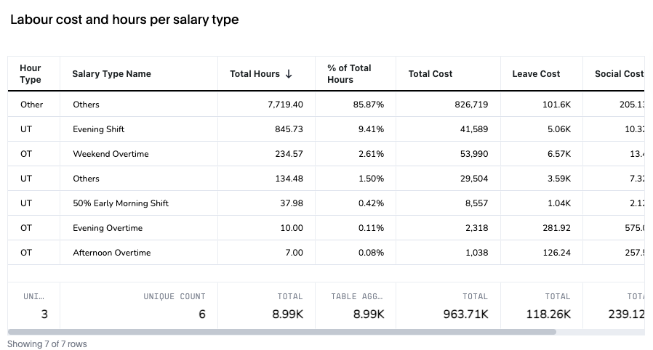Select the Weekend Overtime cell

[111, 154]
